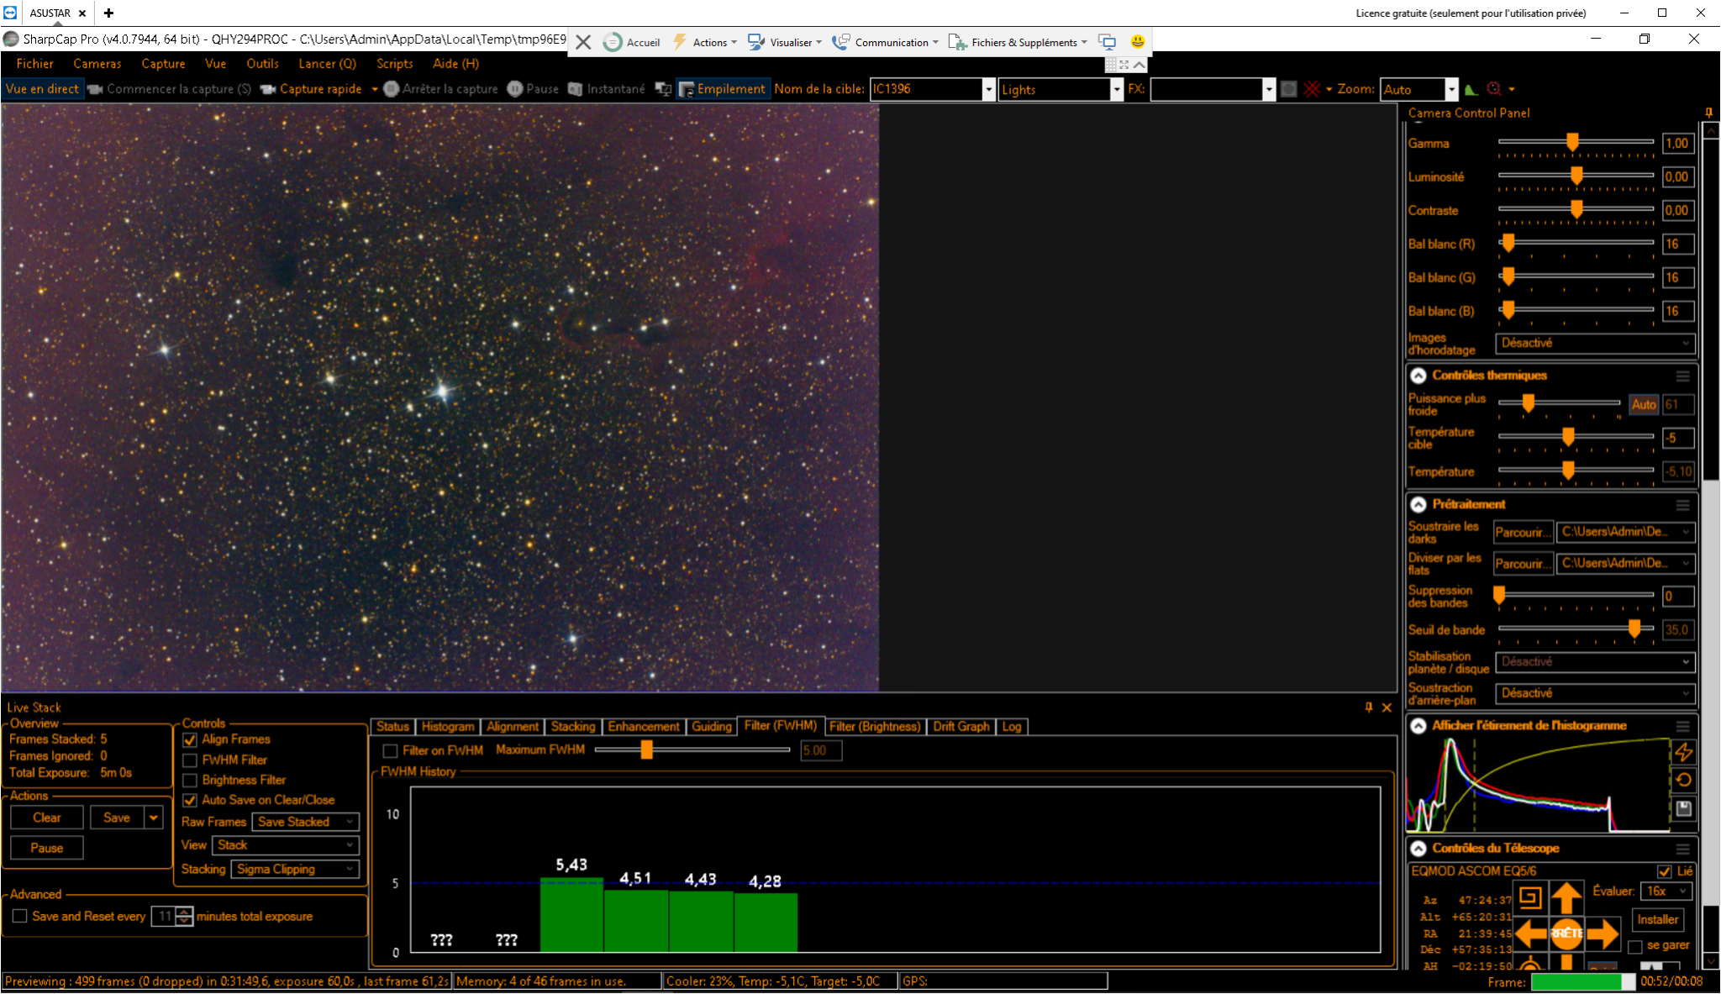This screenshot has height=994, width=1721.
Task: Click Parcourir for Diviser par les flats
Action: coord(1523,564)
